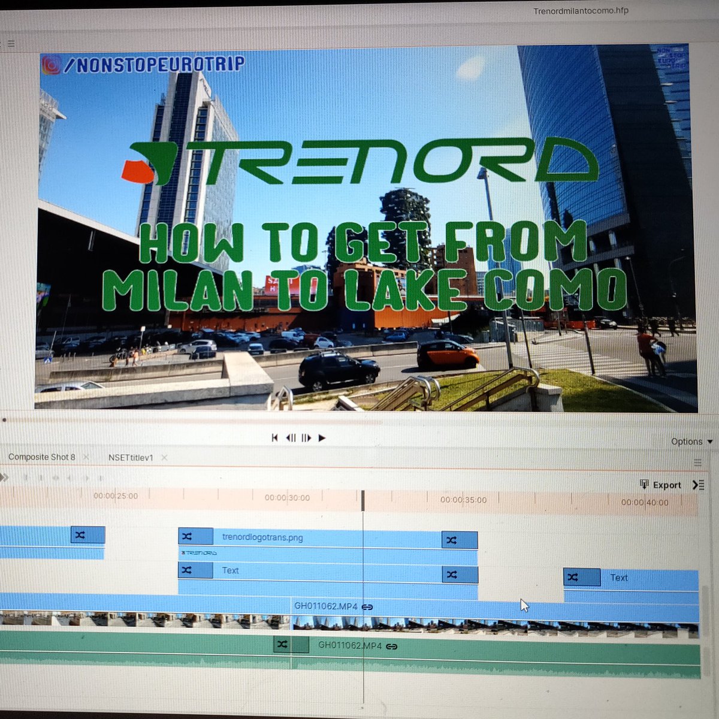Select the first Text clip label
The height and width of the screenshot is (719, 719).
(230, 570)
